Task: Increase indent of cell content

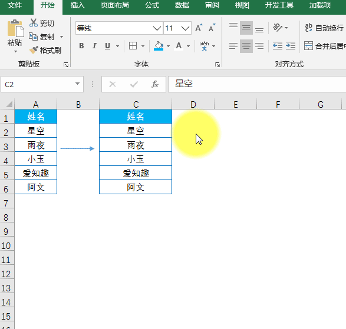Action: pos(291,46)
